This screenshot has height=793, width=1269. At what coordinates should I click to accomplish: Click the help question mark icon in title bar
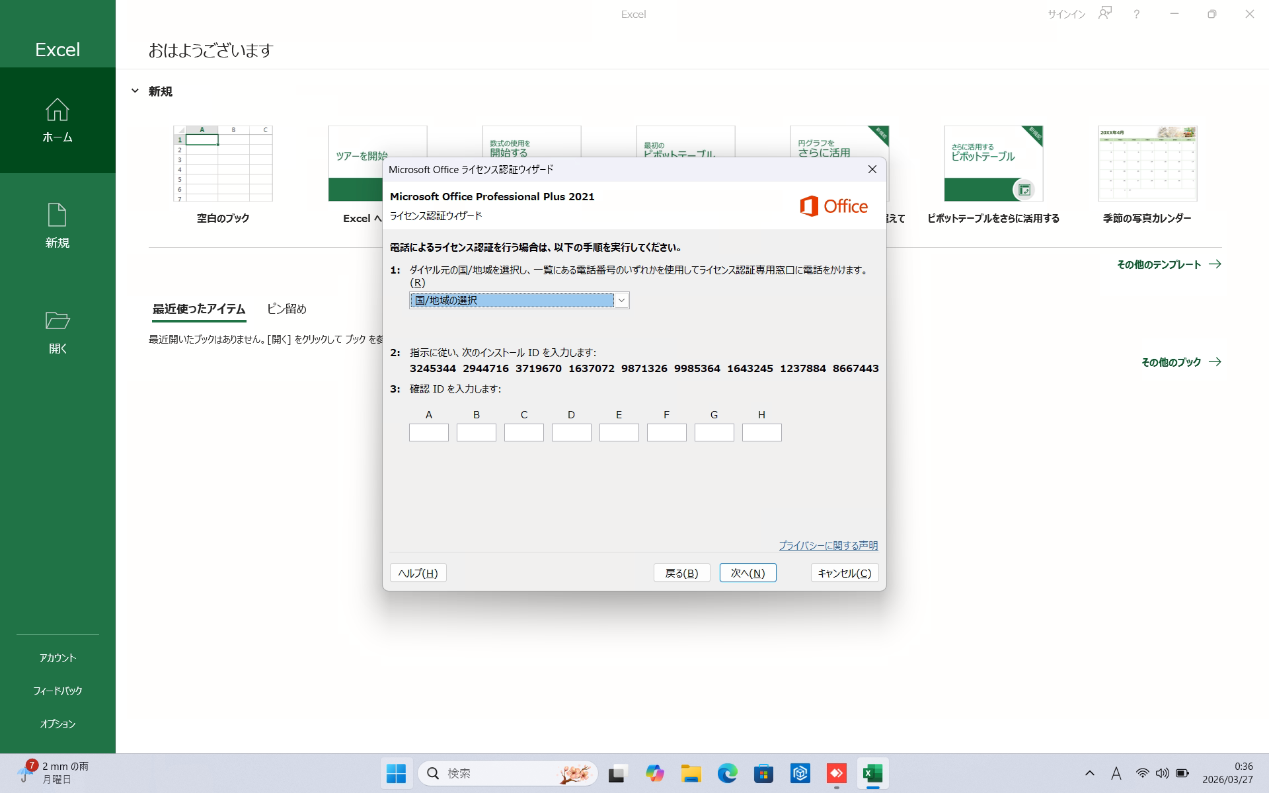1136,14
